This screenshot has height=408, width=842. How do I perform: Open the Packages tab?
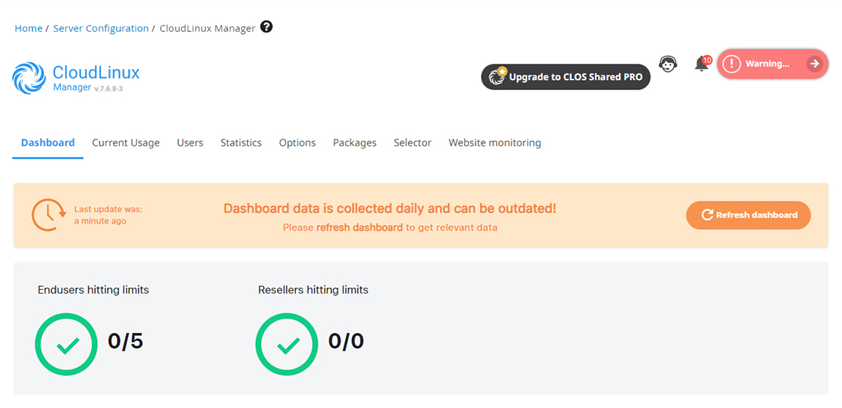[x=354, y=143]
